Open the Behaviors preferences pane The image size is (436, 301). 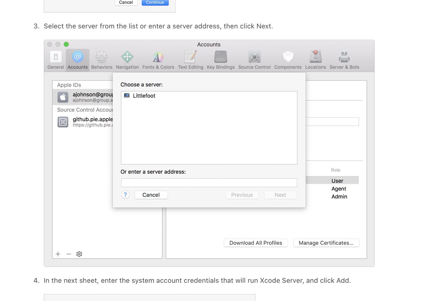pyautogui.click(x=102, y=60)
